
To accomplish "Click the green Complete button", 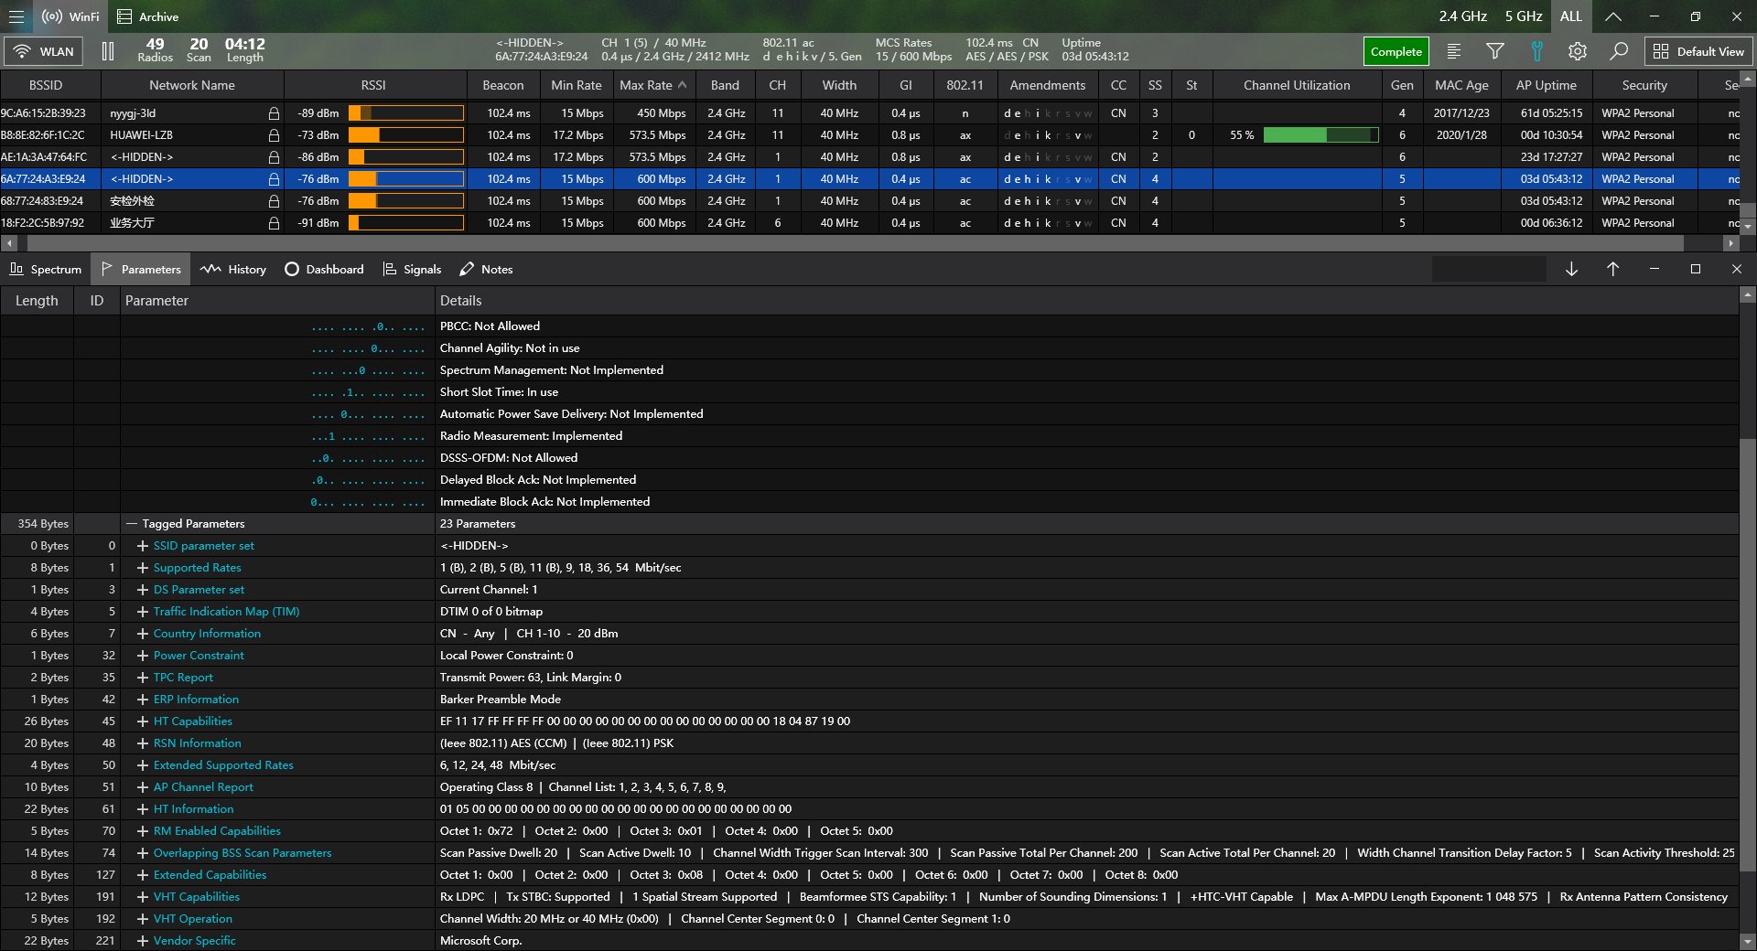I will (x=1396, y=51).
